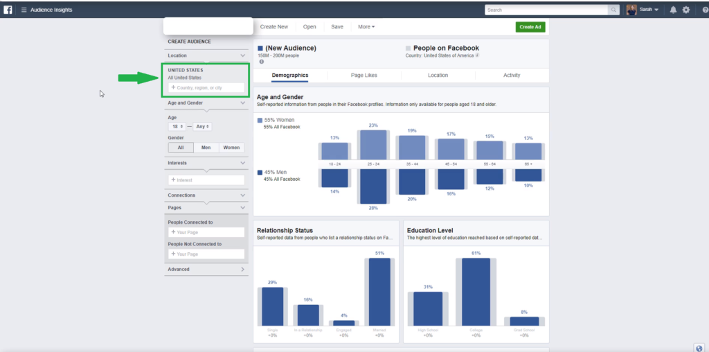Collapse the Pages section
The image size is (709, 352).
[243, 208]
